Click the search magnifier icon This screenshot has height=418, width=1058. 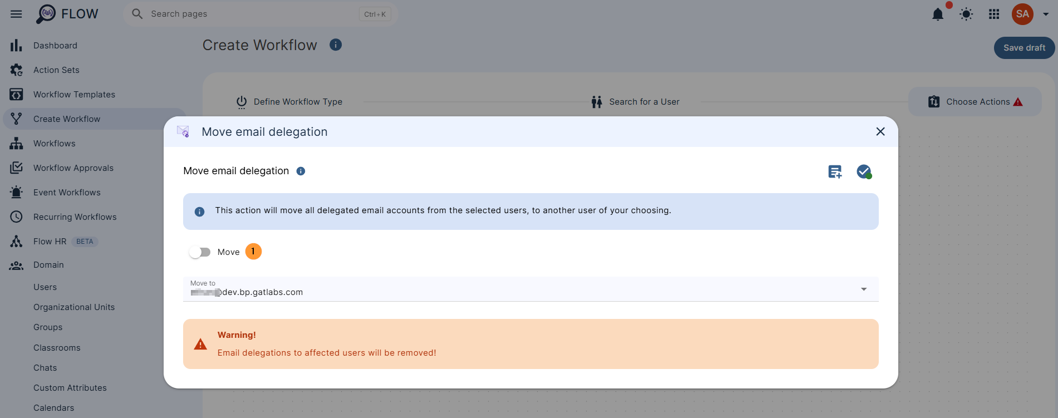(x=137, y=14)
